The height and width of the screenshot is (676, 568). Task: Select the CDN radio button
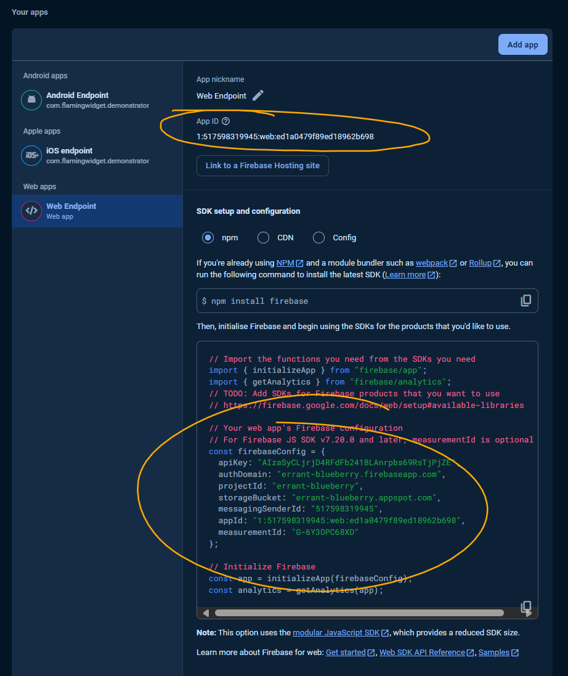[x=263, y=237]
